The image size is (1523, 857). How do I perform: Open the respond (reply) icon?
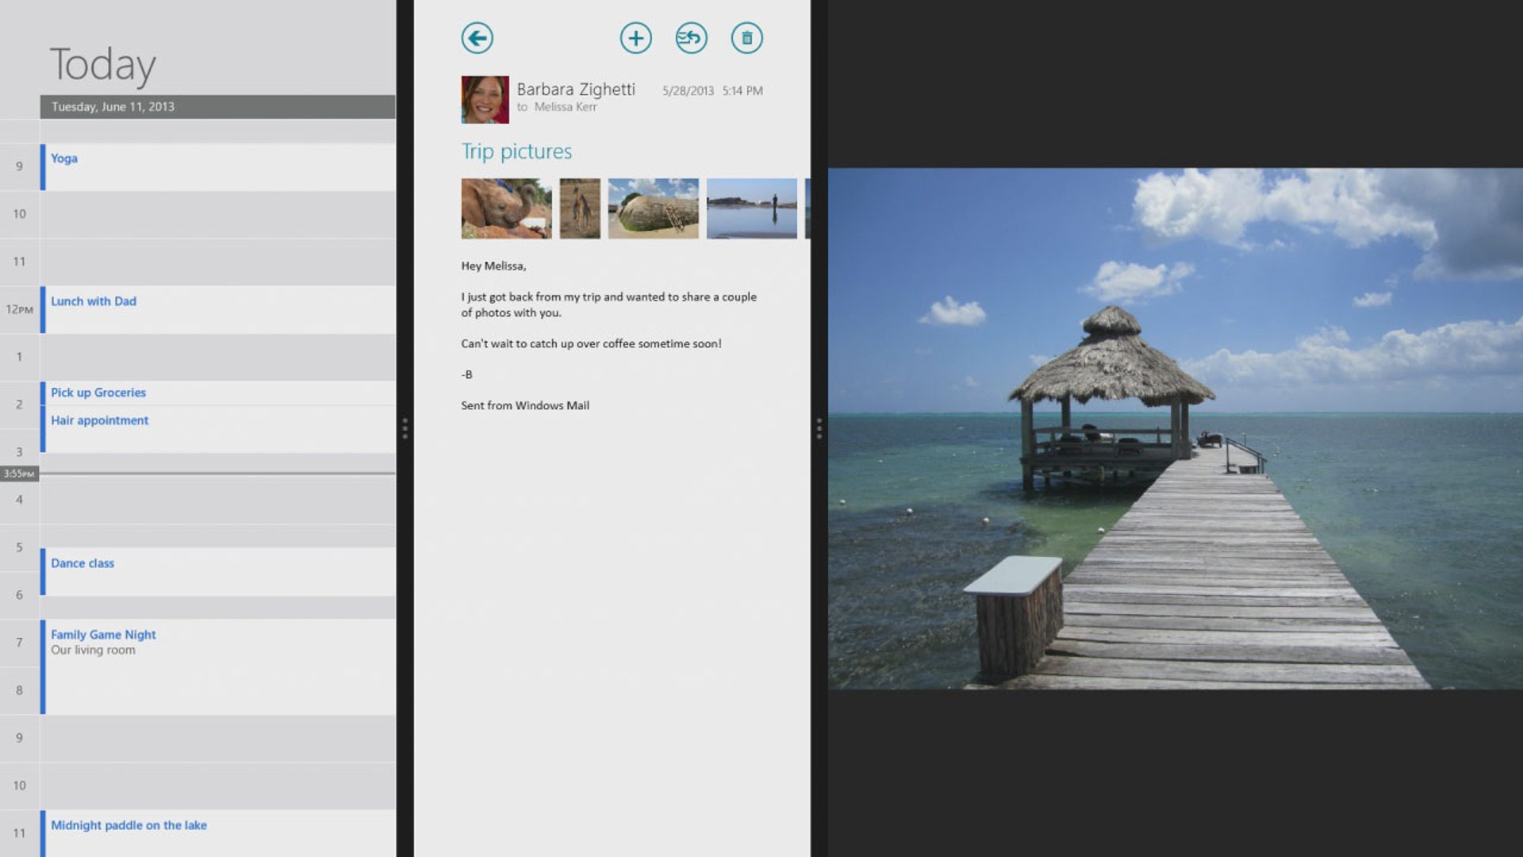(x=690, y=37)
